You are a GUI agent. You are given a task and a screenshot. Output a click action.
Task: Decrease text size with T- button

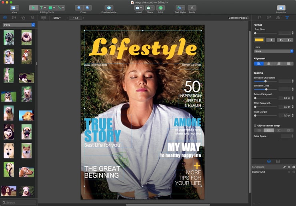click(281, 40)
